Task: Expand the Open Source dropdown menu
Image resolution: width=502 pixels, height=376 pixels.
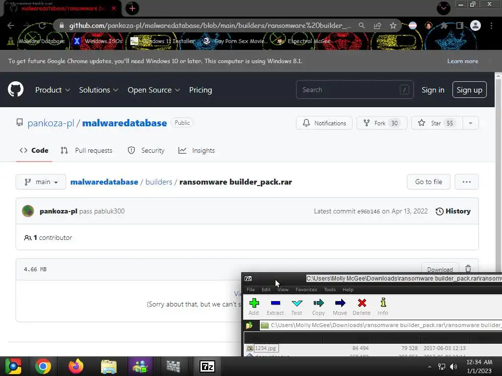Action: (x=153, y=90)
